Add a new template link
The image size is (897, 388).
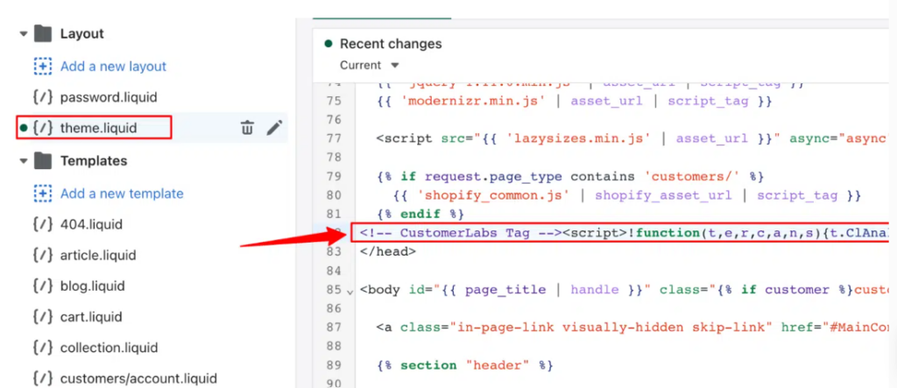pyautogui.click(x=122, y=194)
